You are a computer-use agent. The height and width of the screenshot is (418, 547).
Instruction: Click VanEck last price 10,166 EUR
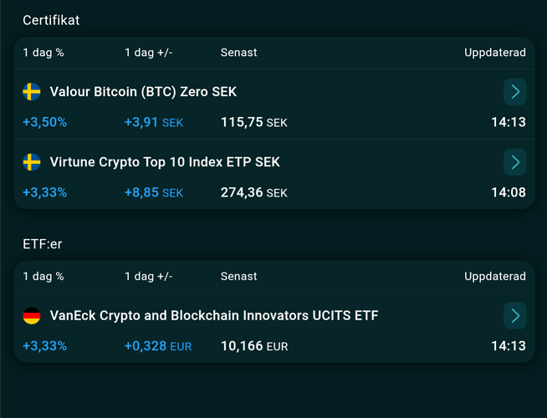pyautogui.click(x=254, y=346)
